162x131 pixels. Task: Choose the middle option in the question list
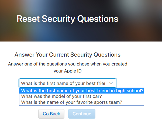pyautogui.click(x=61, y=96)
